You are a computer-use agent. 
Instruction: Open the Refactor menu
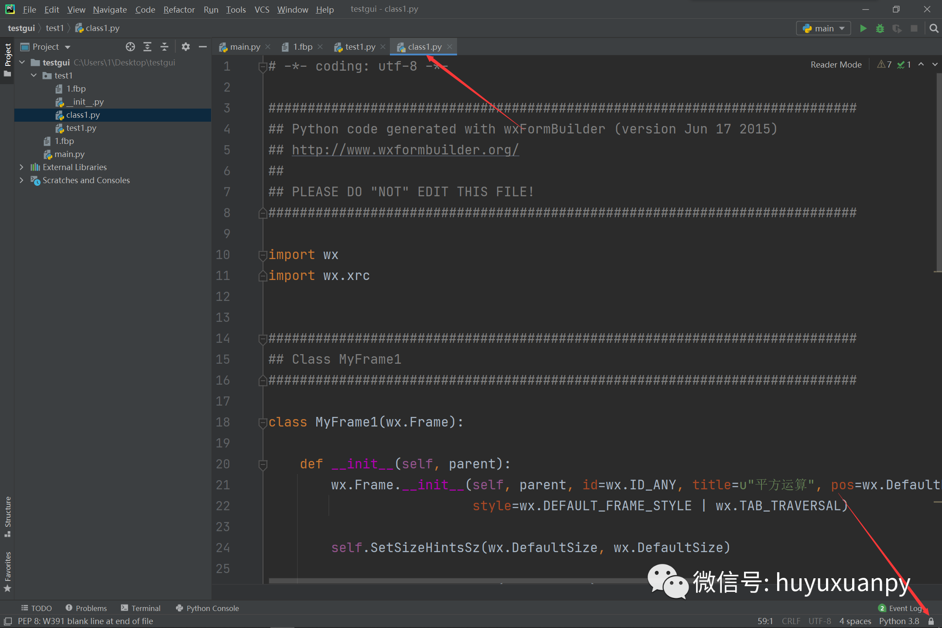coord(179,9)
